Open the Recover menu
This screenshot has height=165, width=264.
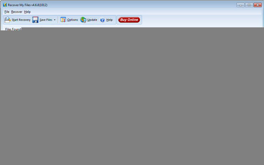tap(17, 12)
